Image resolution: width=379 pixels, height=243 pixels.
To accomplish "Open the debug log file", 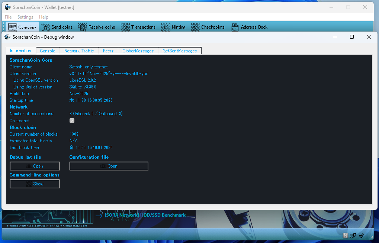I will click(35, 166).
